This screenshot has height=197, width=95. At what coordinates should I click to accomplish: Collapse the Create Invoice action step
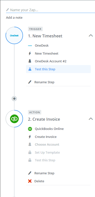(91, 119)
